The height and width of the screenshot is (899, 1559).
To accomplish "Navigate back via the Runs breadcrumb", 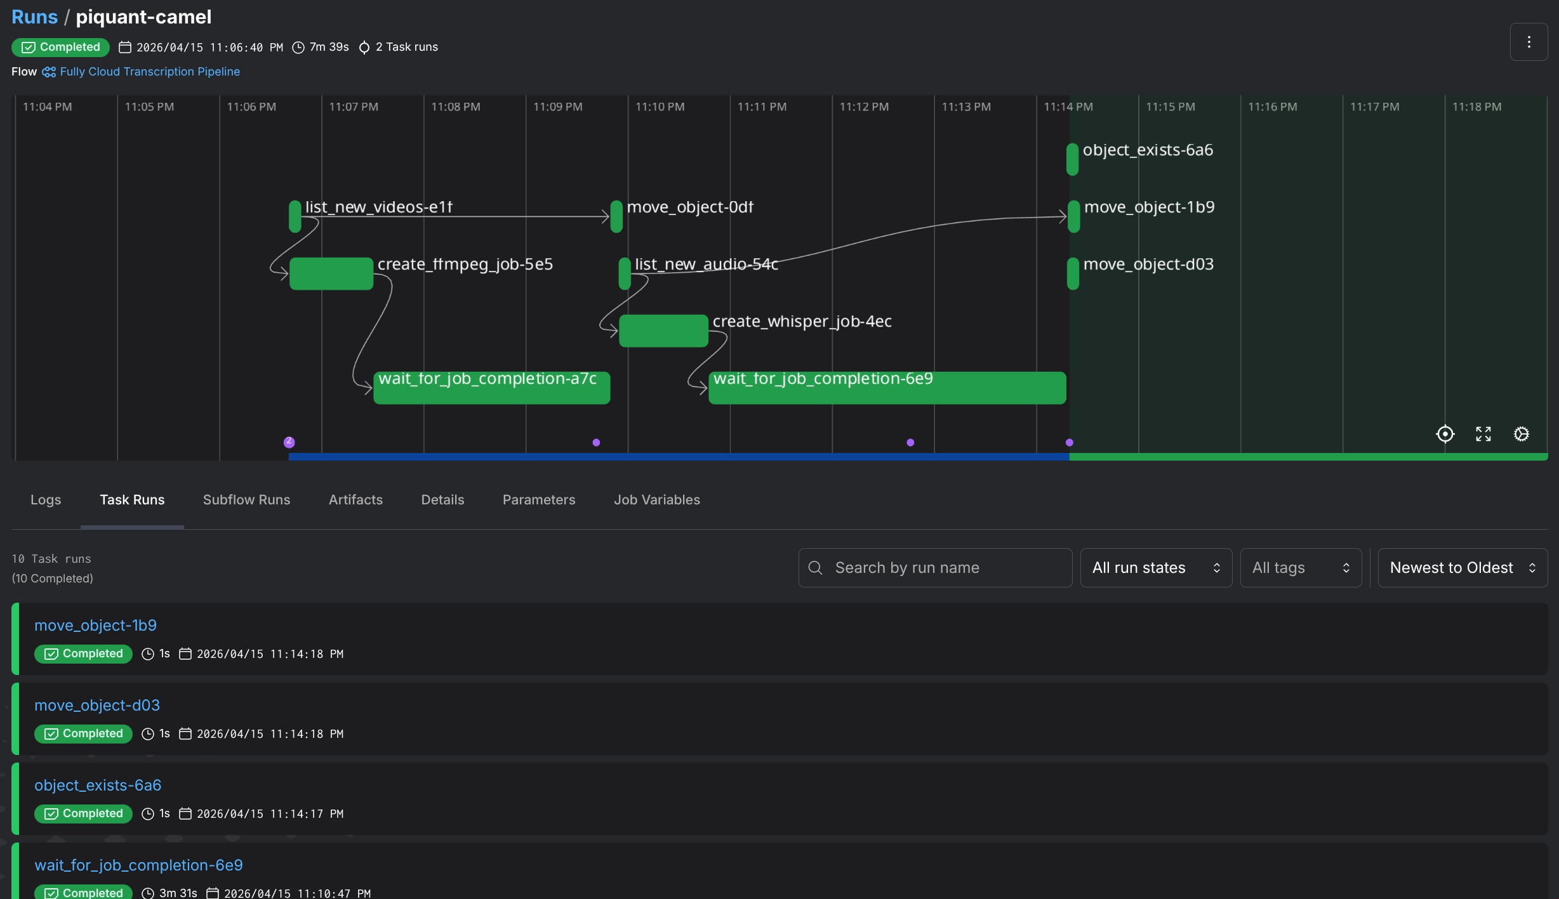I will coord(34,17).
